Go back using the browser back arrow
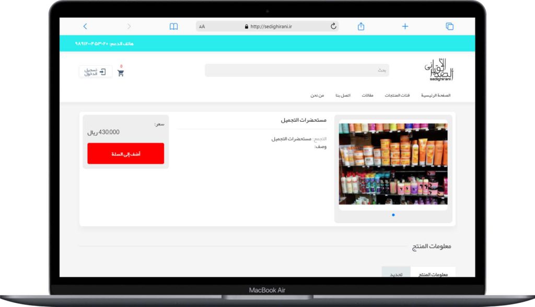 coord(85,27)
